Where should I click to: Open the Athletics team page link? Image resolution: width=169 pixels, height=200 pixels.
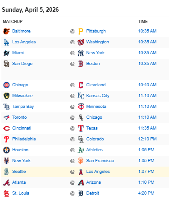point(94,150)
